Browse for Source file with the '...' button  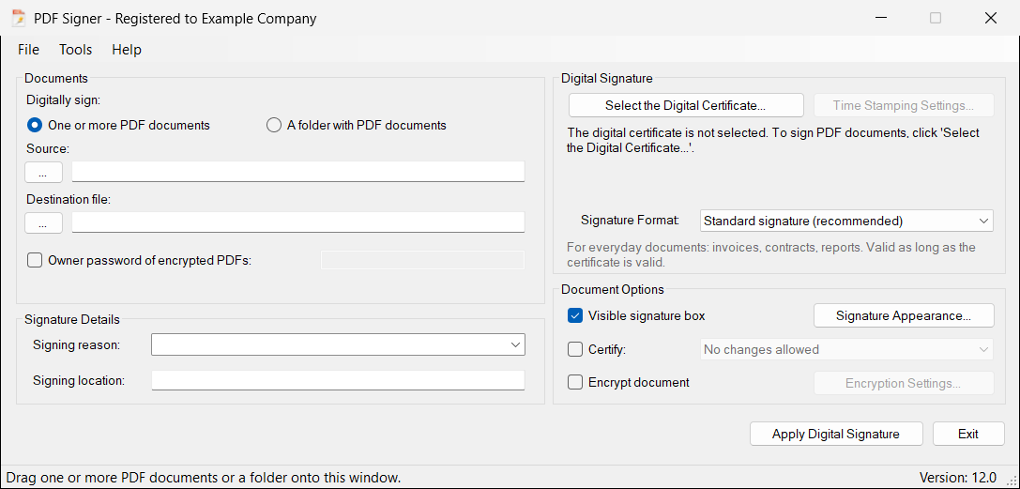(x=43, y=173)
